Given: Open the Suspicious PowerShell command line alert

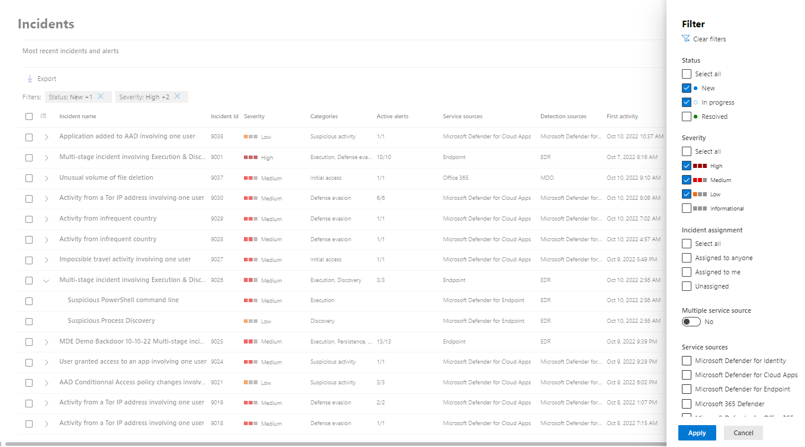Looking at the screenshot, I should pyautogui.click(x=123, y=300).
